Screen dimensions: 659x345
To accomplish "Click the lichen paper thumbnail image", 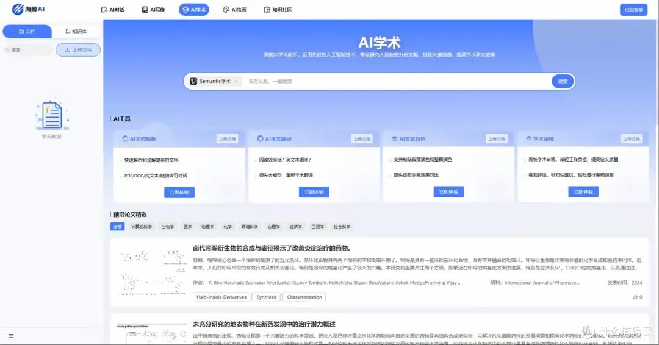I will 152,333.
